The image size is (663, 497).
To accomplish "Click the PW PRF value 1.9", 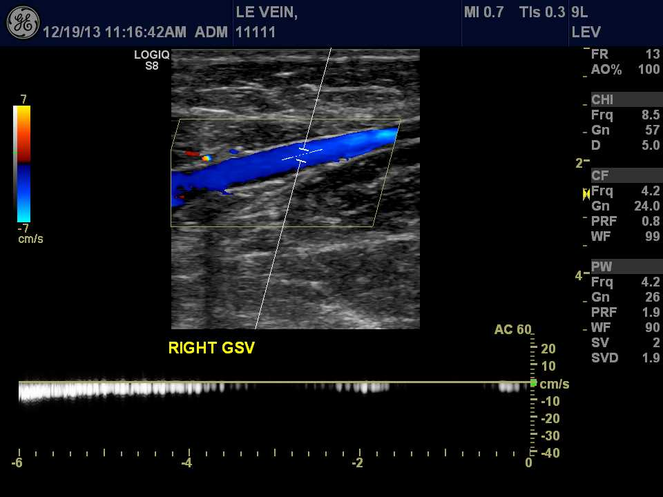I will pyautogui.click(x=651, y=313).
